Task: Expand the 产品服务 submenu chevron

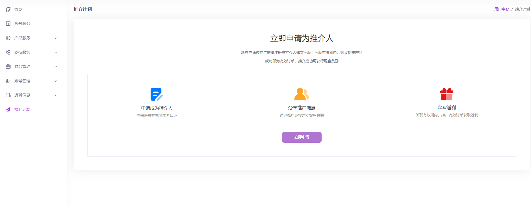Action: pyautogui.click(x=56, y=38)
